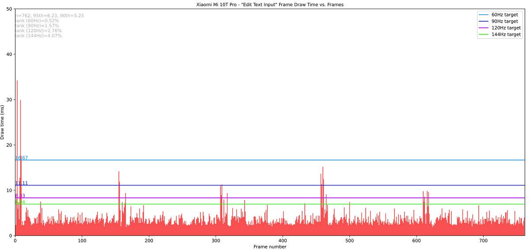Click the 8.33 label on the 120Hz line
Viewport: 530px width, 252px height.
[20, 196]
